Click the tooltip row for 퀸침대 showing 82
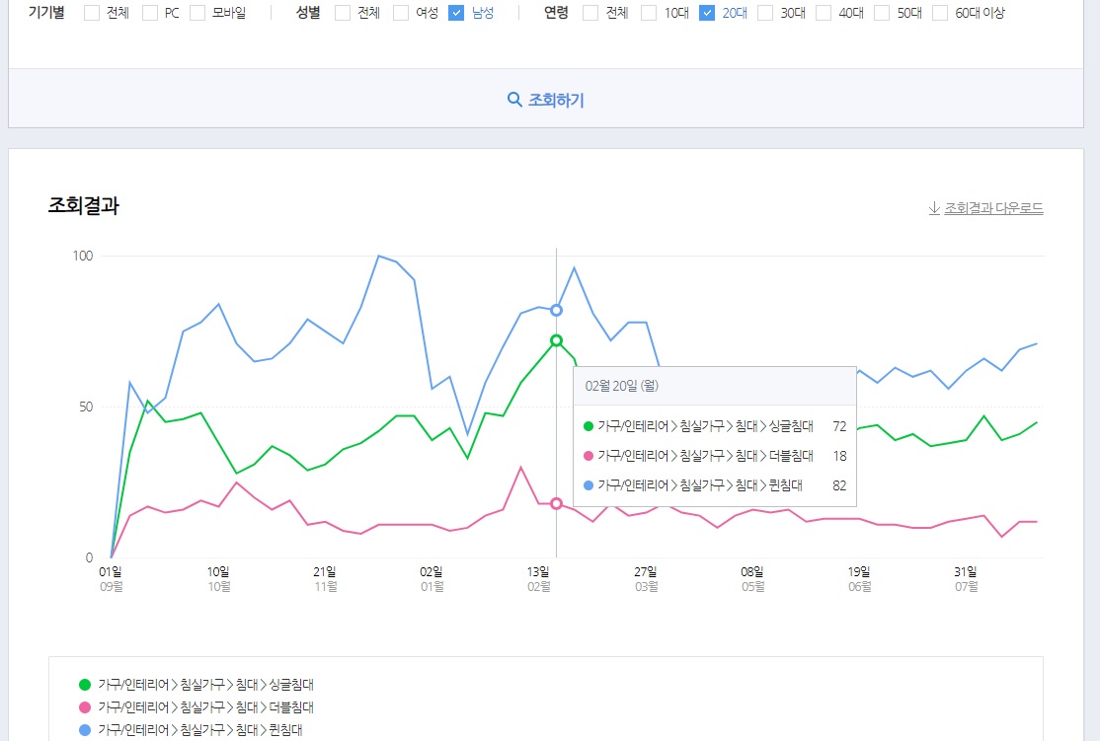 (x=715, y=485)
